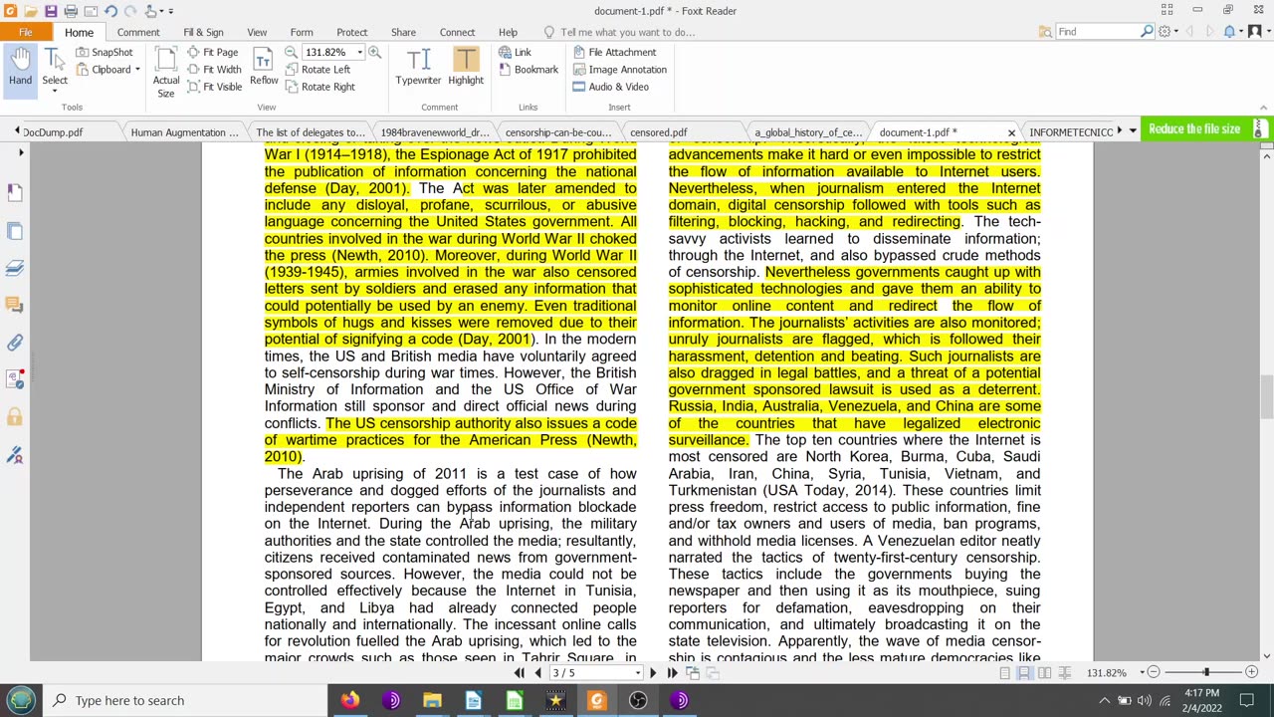Open Firefox from the Windows taskbar
This screenshot has height=717, width=1274.
(x=350, y=700)
